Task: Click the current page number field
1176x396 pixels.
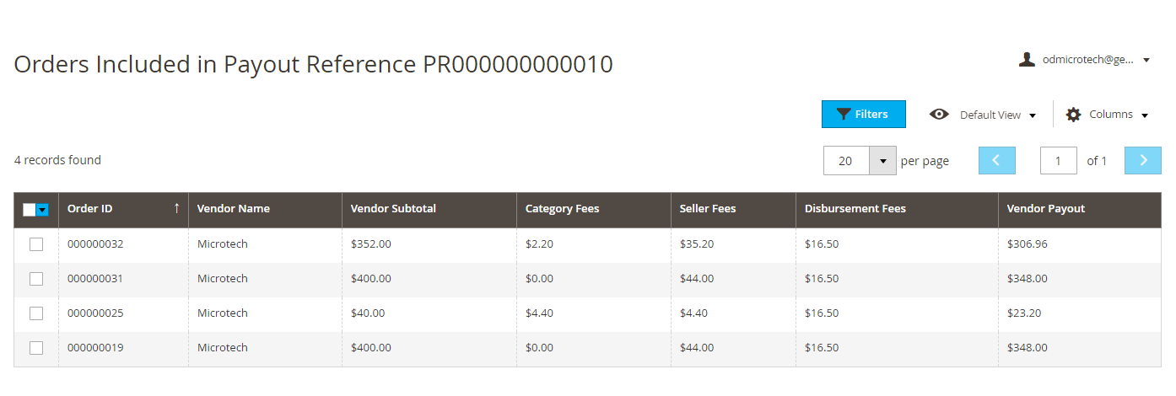Action: click(1059, 161)
